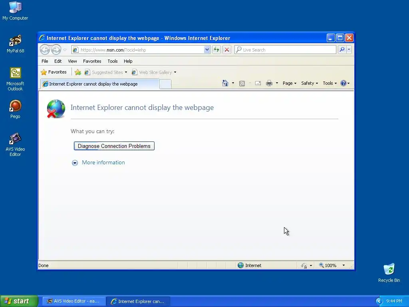This screenshot has width=409, height=307.
Task: Maximize the Internet Explorer window
Action: [x=340, y=38]
